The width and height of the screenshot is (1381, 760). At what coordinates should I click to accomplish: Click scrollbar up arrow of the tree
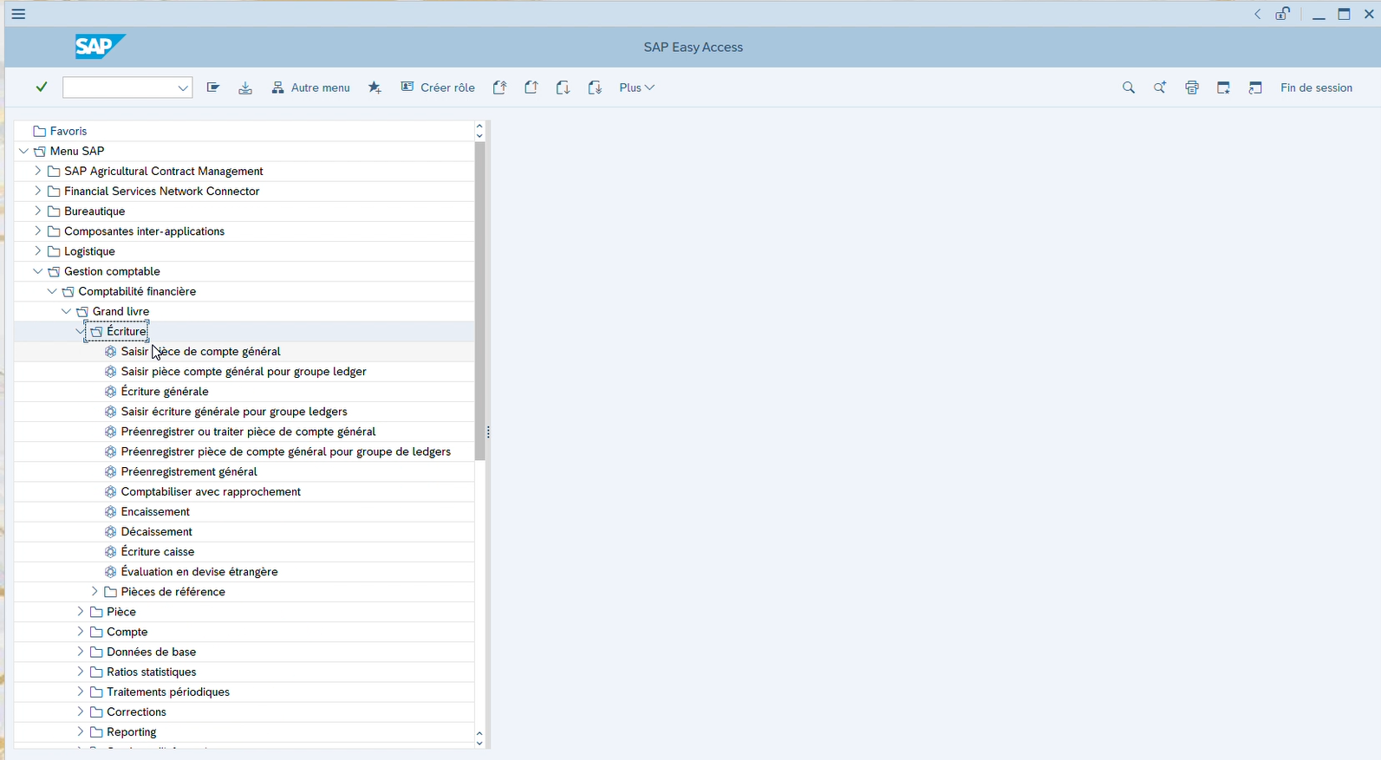point(479,127)
